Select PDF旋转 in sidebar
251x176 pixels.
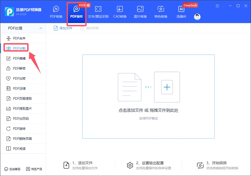click(x=23, y=128)
